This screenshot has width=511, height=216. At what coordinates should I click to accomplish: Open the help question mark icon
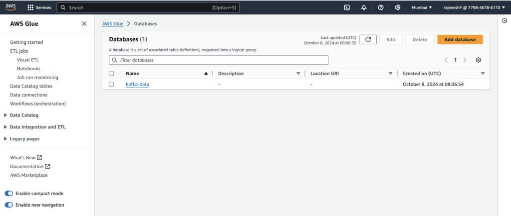(x=381, y=7)
